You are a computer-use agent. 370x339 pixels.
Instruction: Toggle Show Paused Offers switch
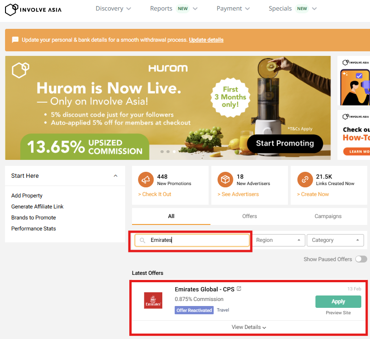point(361,259)
